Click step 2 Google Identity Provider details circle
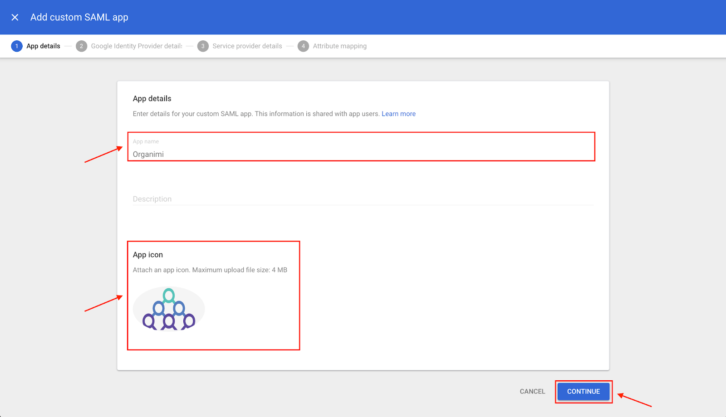726x417 pixels. [81, 46]
